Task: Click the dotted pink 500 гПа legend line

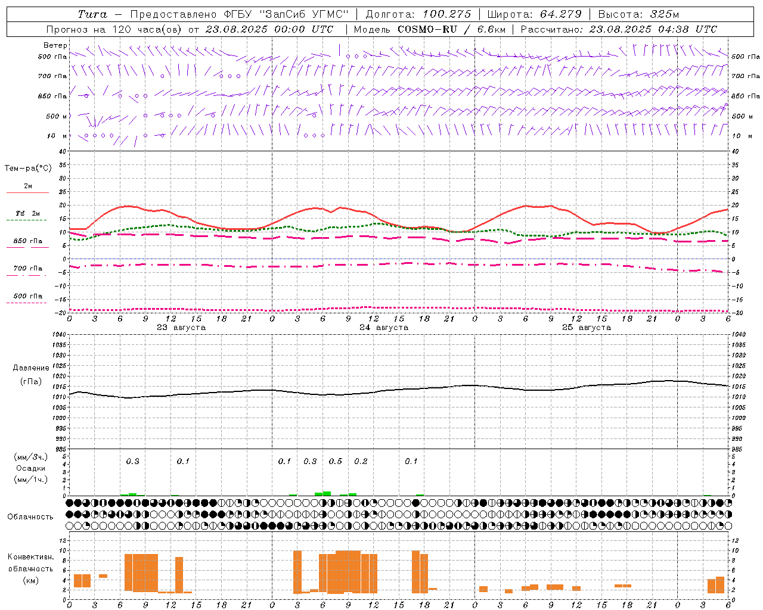Action: pyautogui.click(x=26, y=303)
